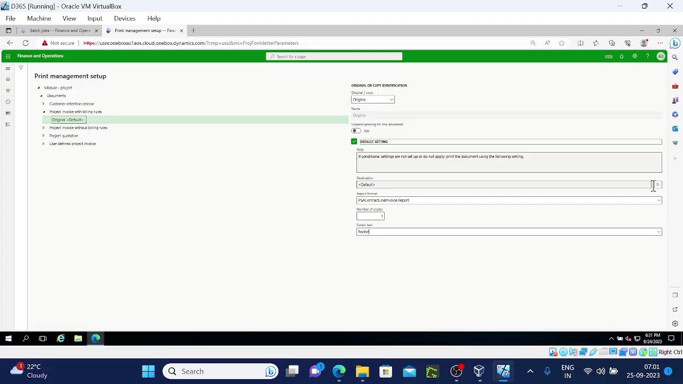Toggle Suspend printing for this document switch
This screenshot has width=683, height=384.
pos(355,131)
